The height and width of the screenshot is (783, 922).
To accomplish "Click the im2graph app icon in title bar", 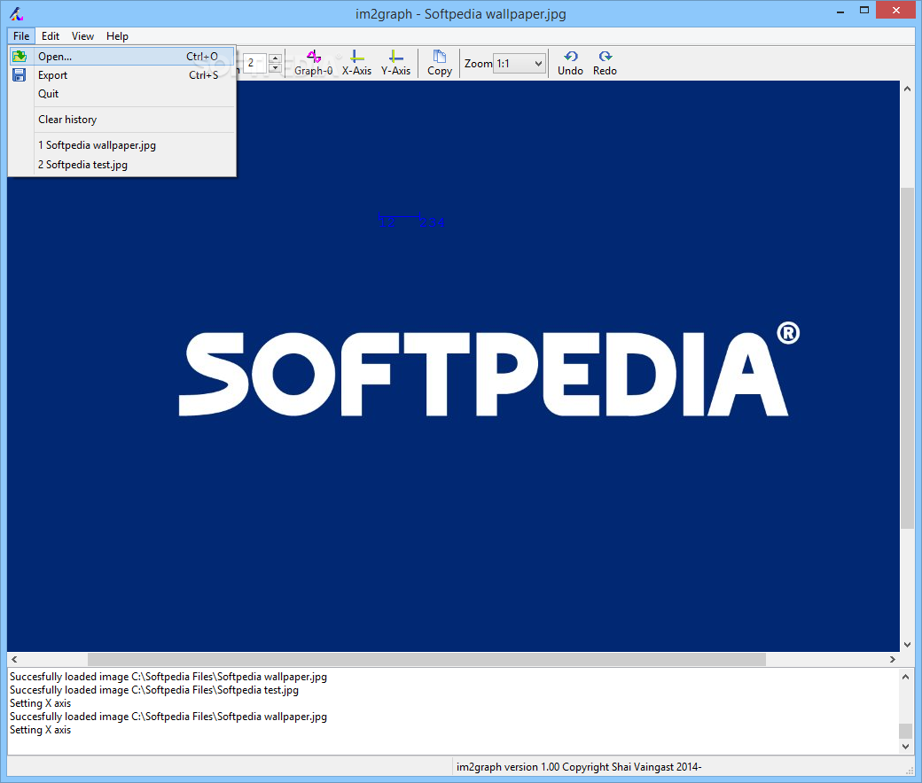I will coord(17,13).
